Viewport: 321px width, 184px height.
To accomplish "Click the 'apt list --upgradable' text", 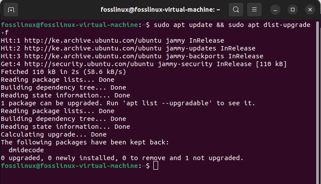I will click(167, 103).
